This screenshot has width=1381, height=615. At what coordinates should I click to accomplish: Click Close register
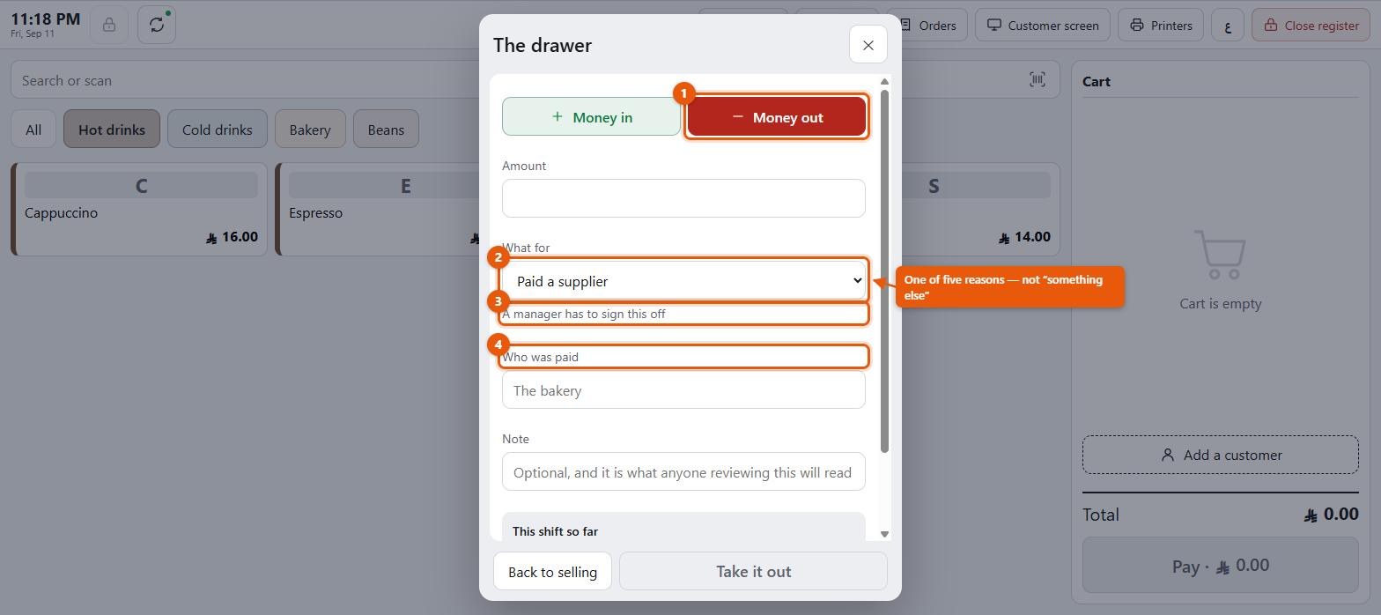pyautogui.click(x=1311, y=26)
